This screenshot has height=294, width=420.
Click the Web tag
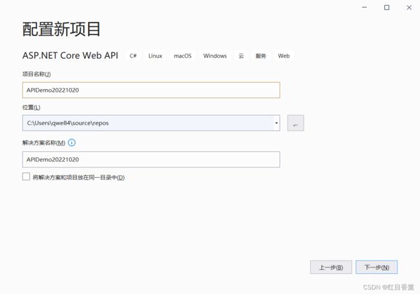(284, 56)
